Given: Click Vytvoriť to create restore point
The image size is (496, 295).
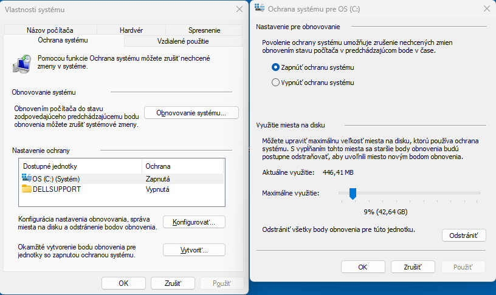Looking at the screenshot, I should click(x=194, y=250).
